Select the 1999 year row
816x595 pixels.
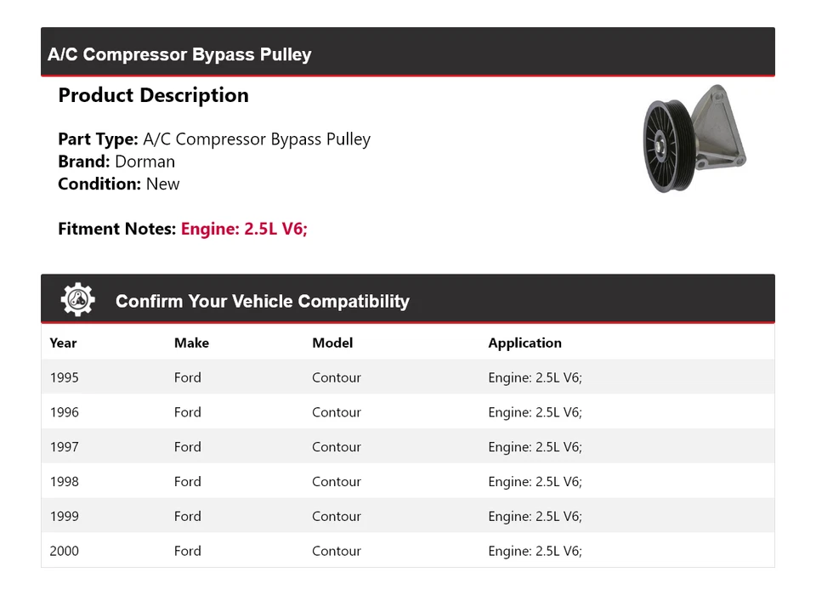click(65, 516)
